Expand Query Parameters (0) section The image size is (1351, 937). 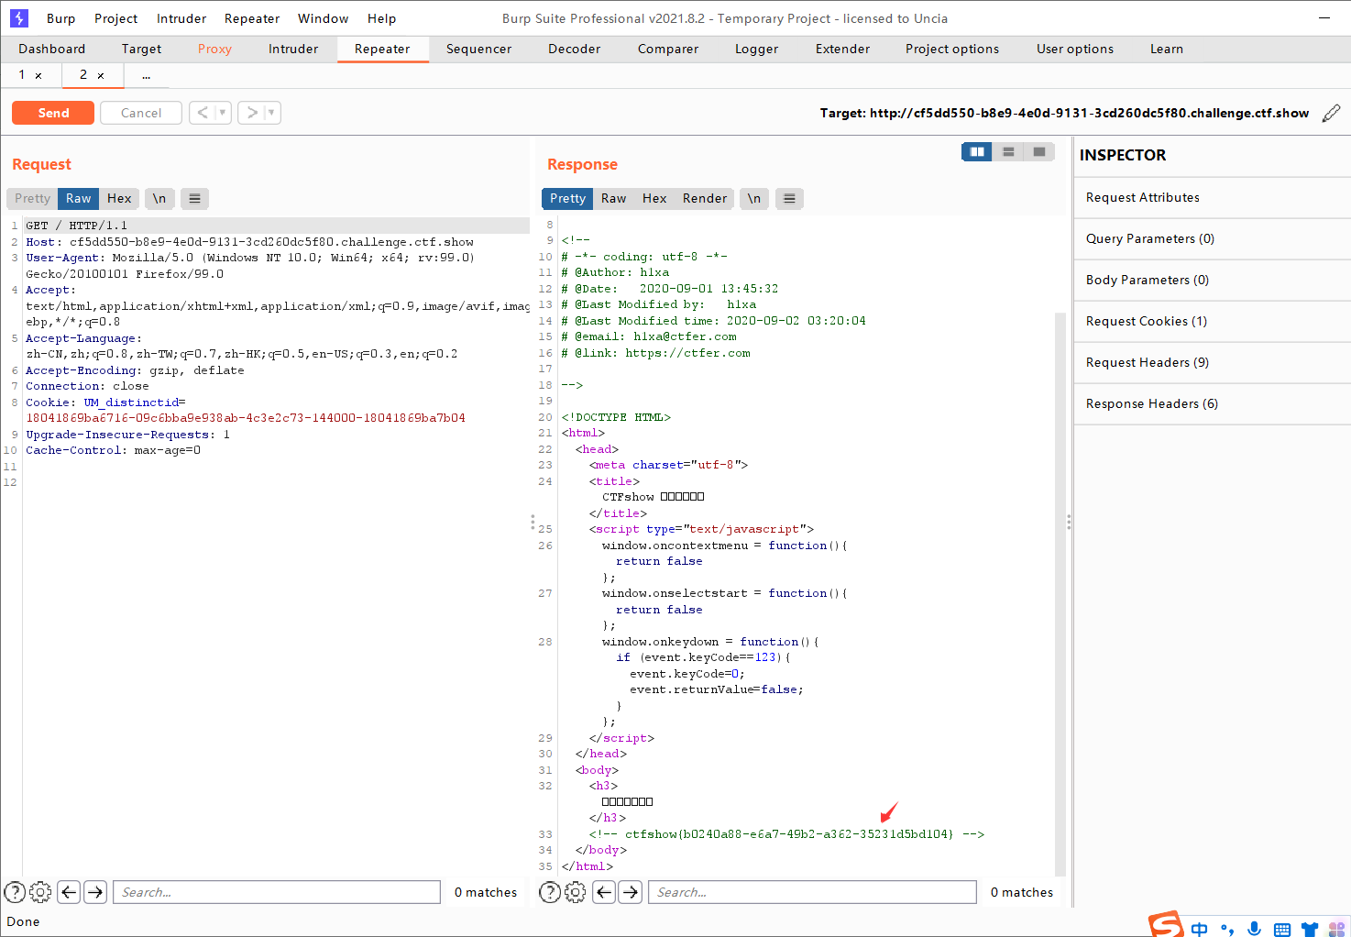pos(1213,238)
